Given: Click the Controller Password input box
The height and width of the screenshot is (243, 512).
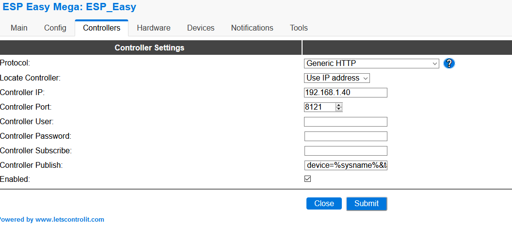Looking at the screenshot, I should [345, 136].
